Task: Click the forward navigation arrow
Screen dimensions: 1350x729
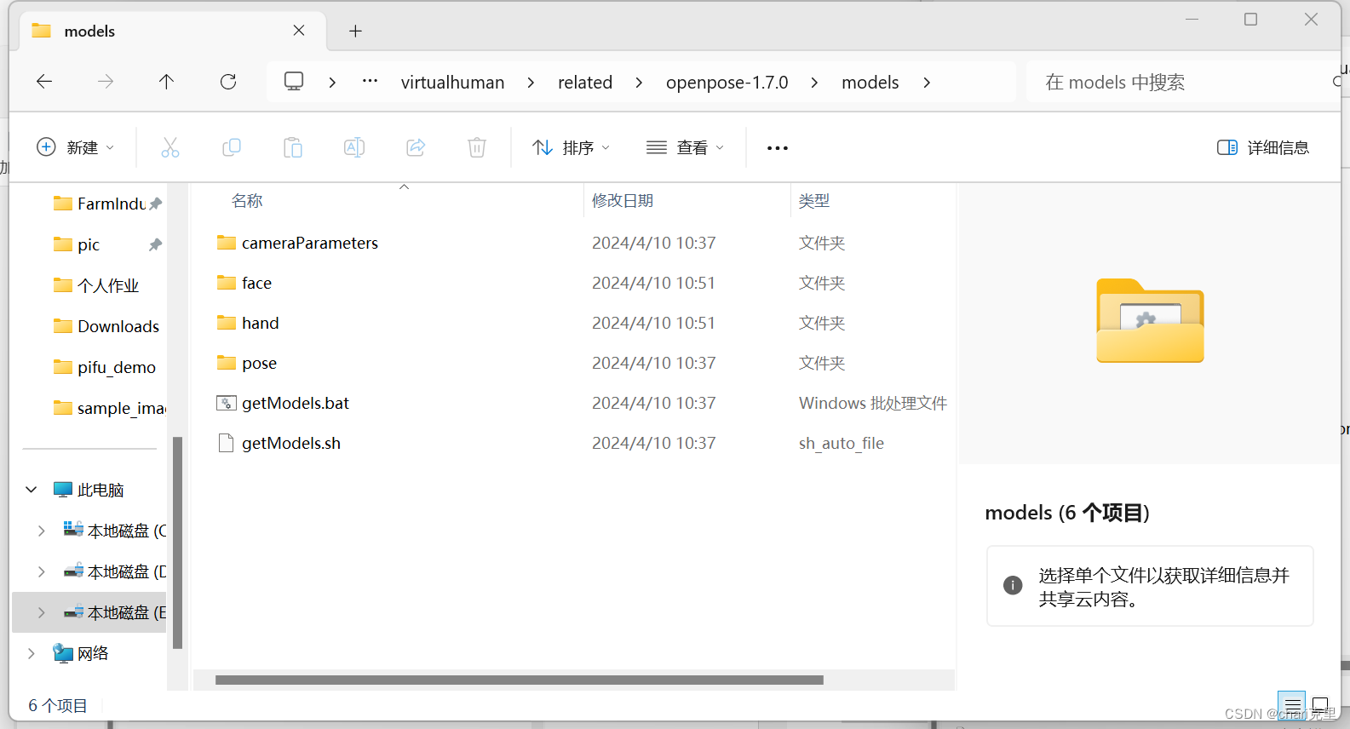Action: point(106,82)
